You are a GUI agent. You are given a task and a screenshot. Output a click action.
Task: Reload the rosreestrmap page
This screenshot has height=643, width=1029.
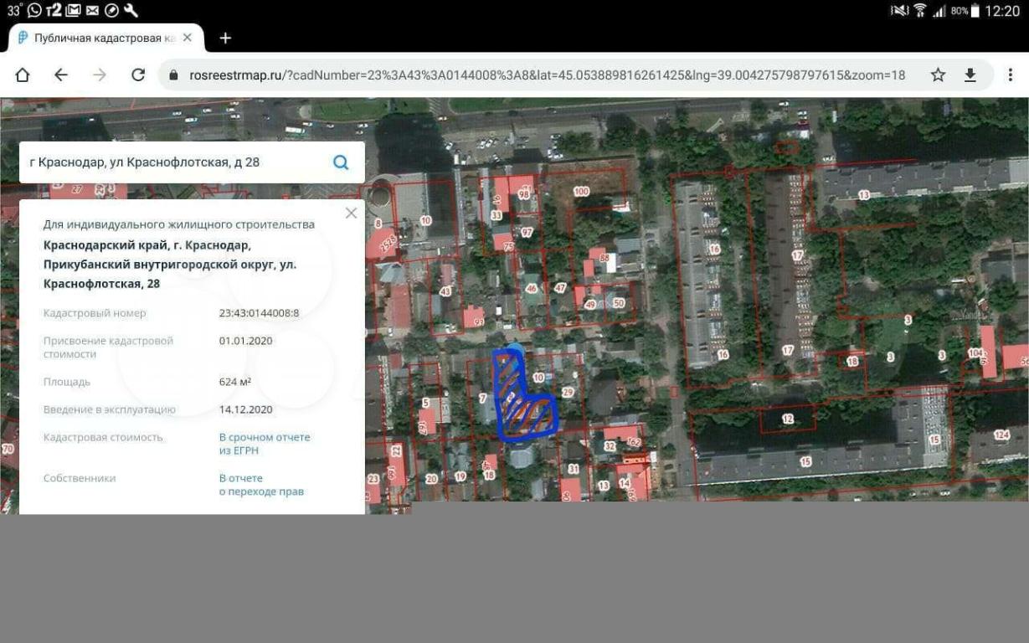138,75
